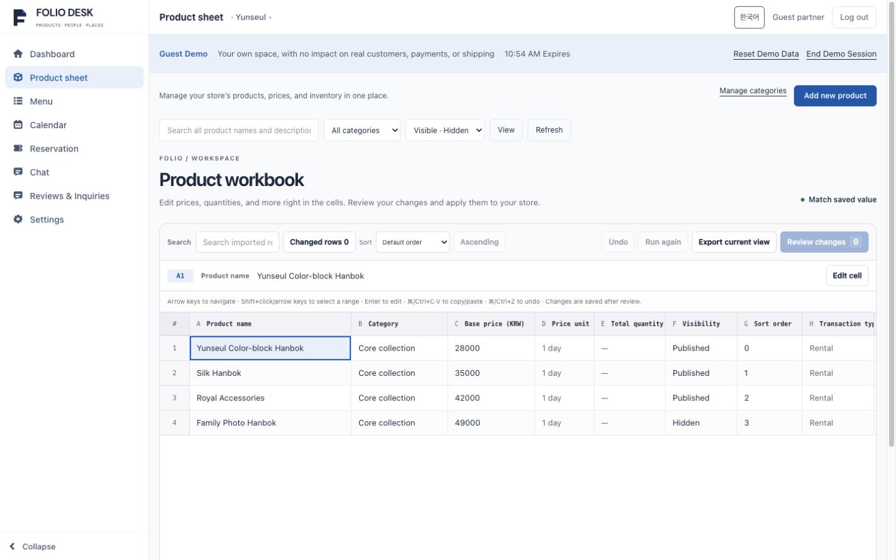The width and height of the screenshot is (896, 560).
Task: Click the Run again button
Action: click(x=663, y=242)
